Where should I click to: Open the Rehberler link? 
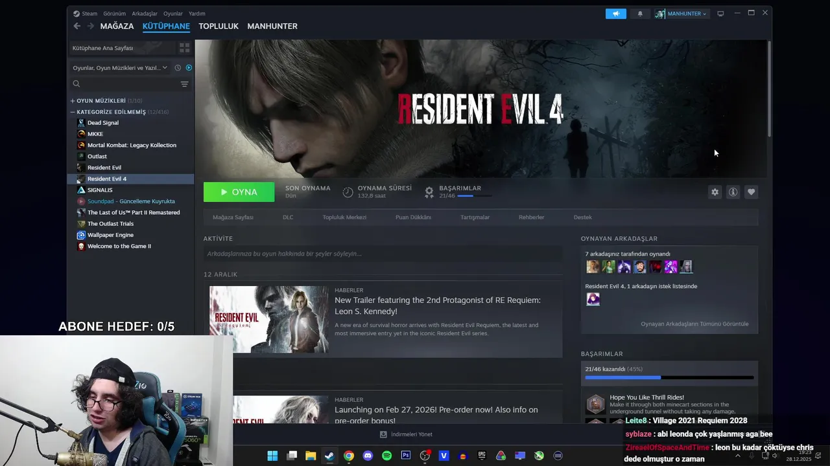coord(531,217)
